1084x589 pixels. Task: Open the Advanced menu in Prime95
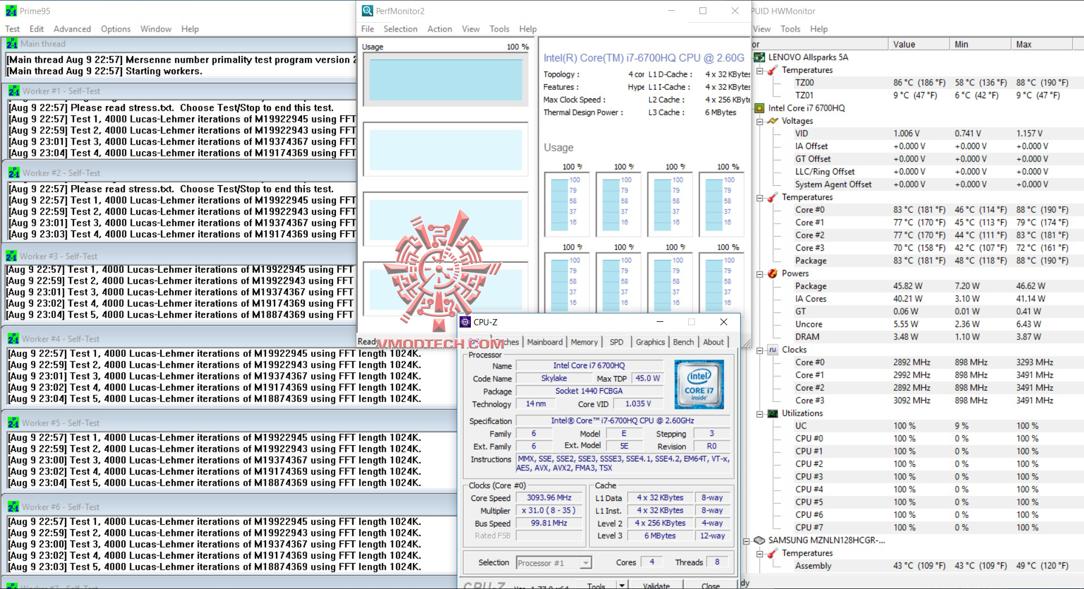[x=72, y=29]
